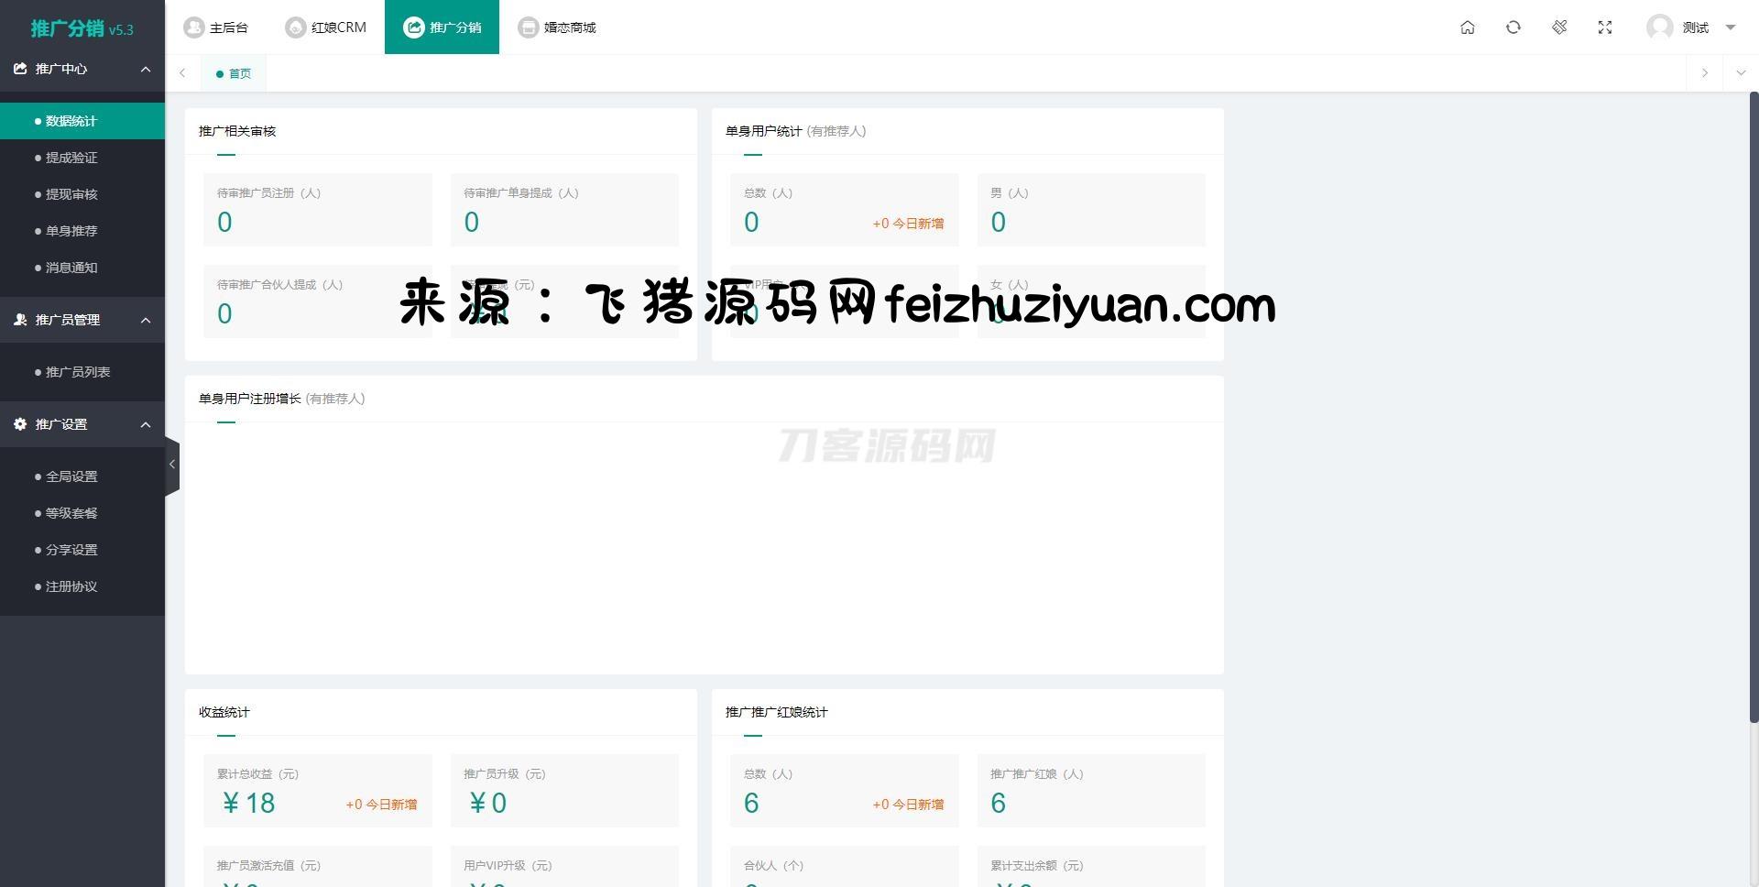This screenshot has height=887, width=1759.
Task: Click the 推广分销 share icon
Action: [x=414, y=27]
